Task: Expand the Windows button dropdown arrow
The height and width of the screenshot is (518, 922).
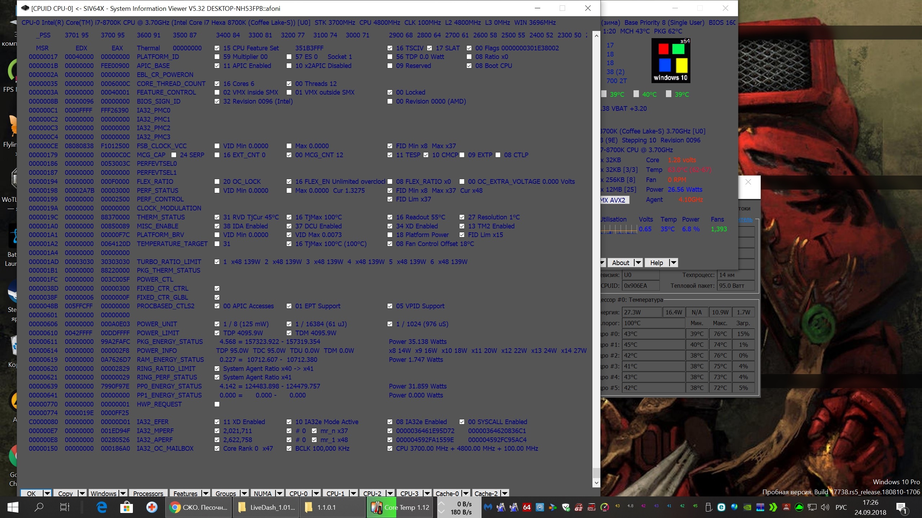Action: 123,493
